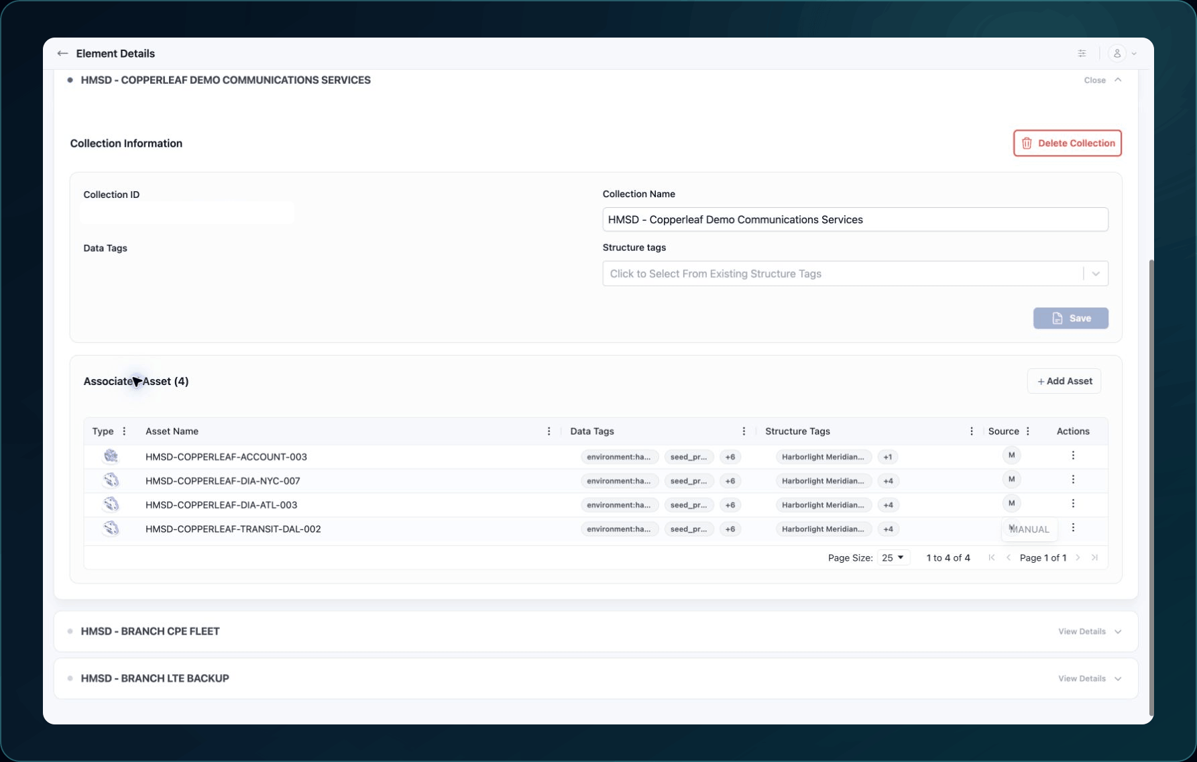Image resolution: width=1197 pixels, height=762 pixels.
Task: View Details for HMSD - Branch LTE Backup
Action: click(x=1090, y=679)
